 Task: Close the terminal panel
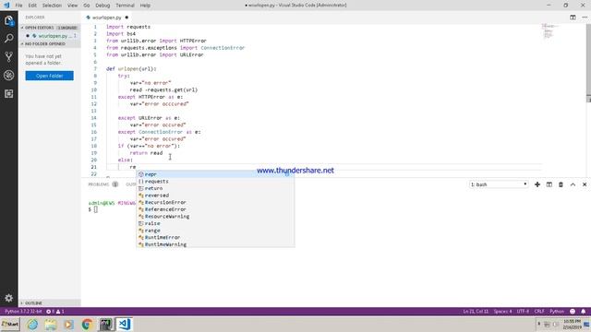[585, 184]
